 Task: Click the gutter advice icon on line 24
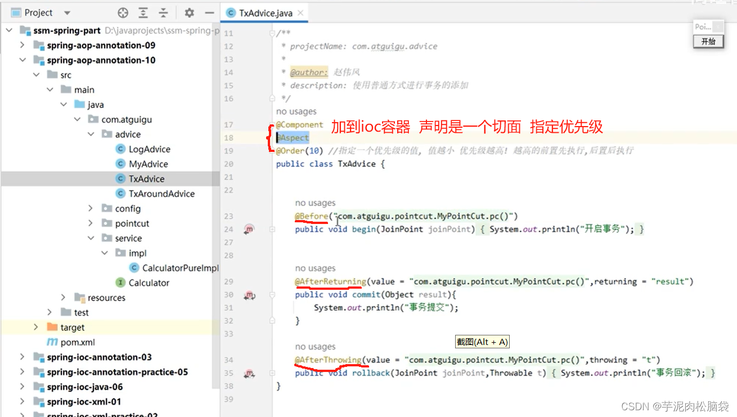[x=249, y=229]
